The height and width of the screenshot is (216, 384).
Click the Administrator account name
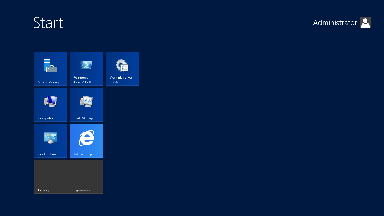[x=335, y=23]
